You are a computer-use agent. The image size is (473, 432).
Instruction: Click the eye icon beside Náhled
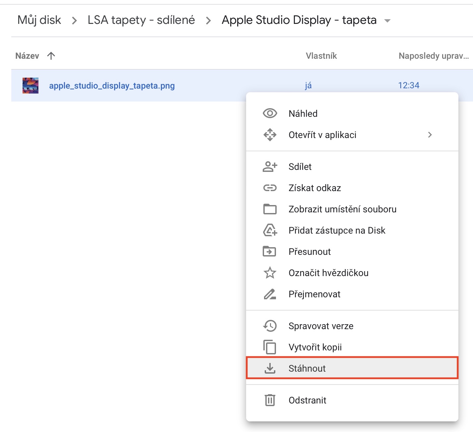click(x=270, y=113)
